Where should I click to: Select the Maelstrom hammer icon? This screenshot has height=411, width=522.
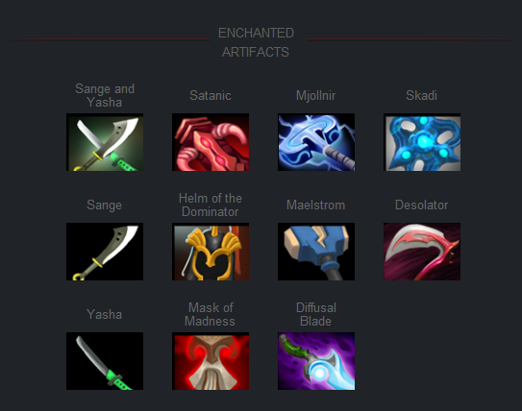[x=316, y=252]
